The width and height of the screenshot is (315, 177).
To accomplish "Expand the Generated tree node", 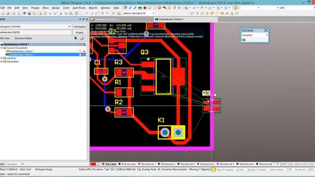I will pos(1,61).
